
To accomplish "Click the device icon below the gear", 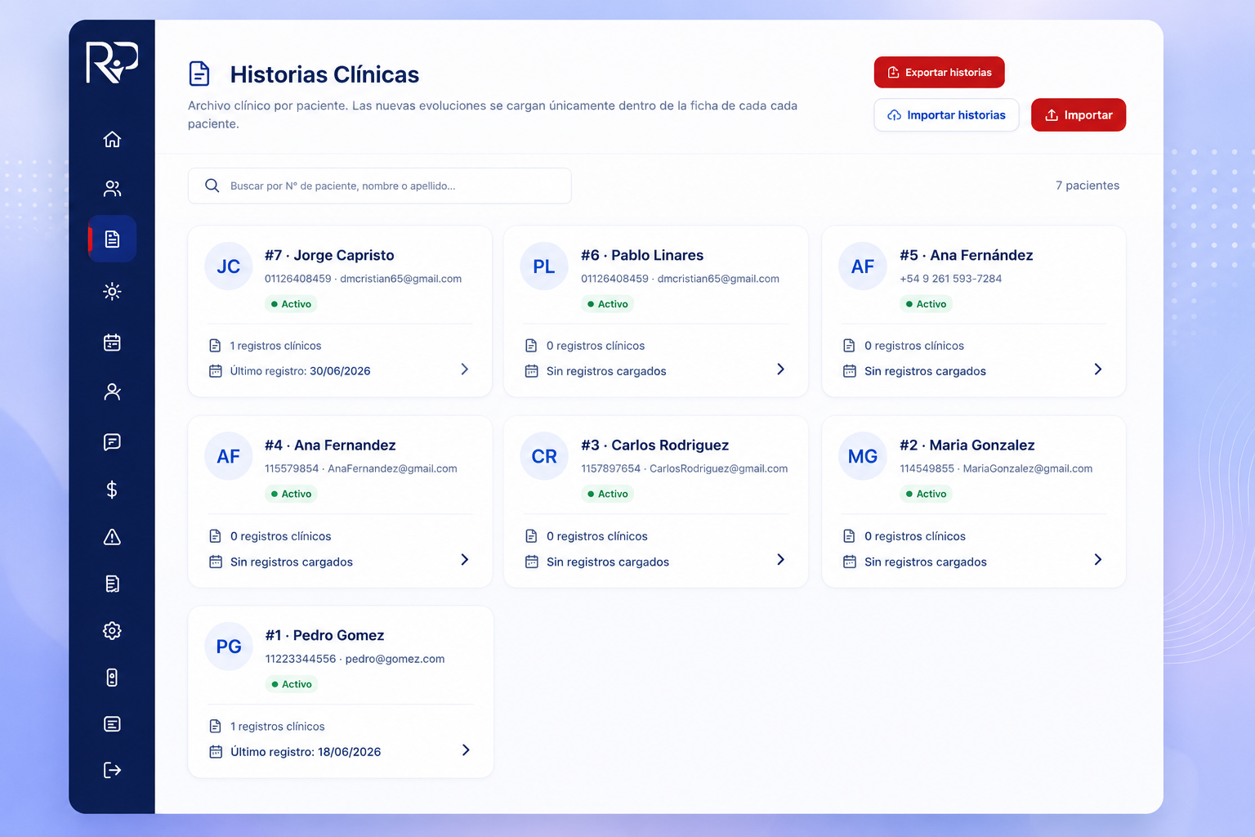I will 112,678.
